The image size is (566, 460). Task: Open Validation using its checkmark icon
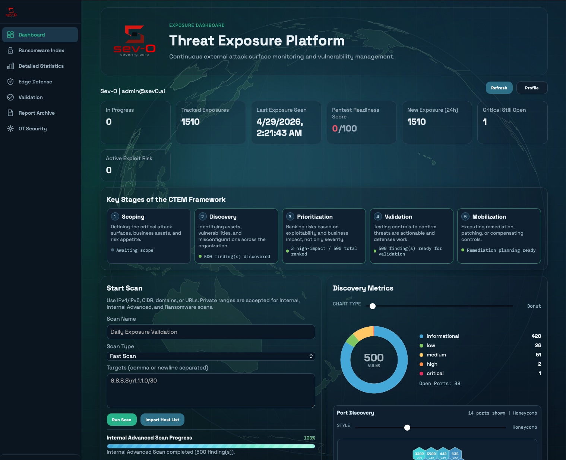(10, 97)
